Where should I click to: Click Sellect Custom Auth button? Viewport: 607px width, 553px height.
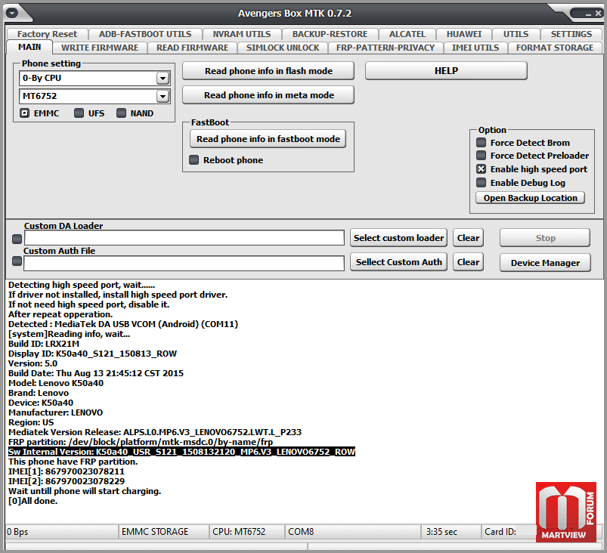pyautogui.click(x=398, y=262)
